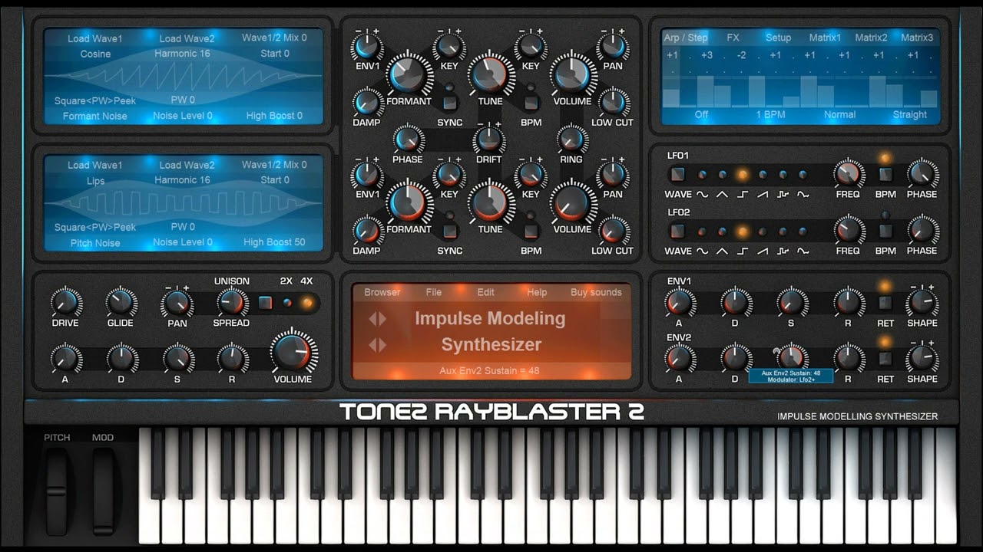The width and height of the screenshot is (983, 552).
Task: Switch to the Matrix2 tab
Action: (x=871, y=38)
